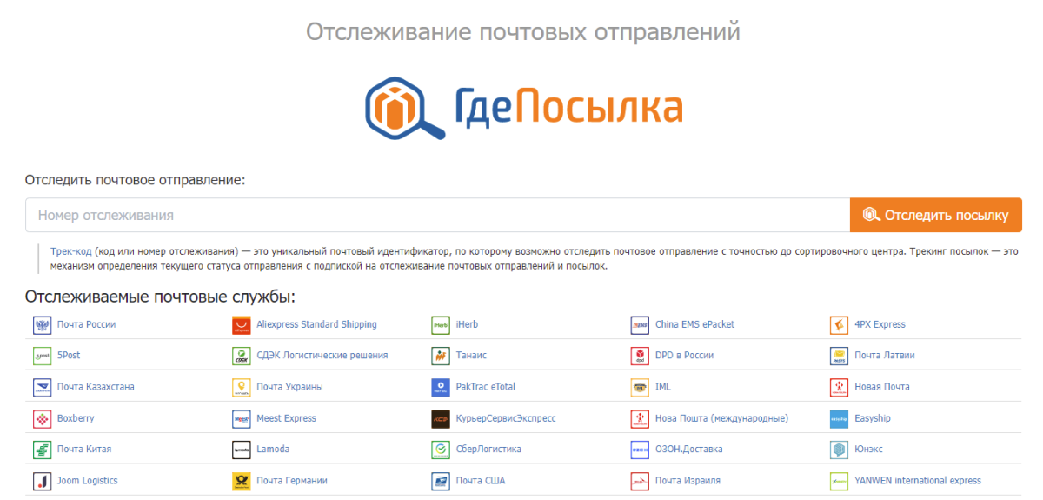Open the СберЛогистика text link

[x=488, y=449]
